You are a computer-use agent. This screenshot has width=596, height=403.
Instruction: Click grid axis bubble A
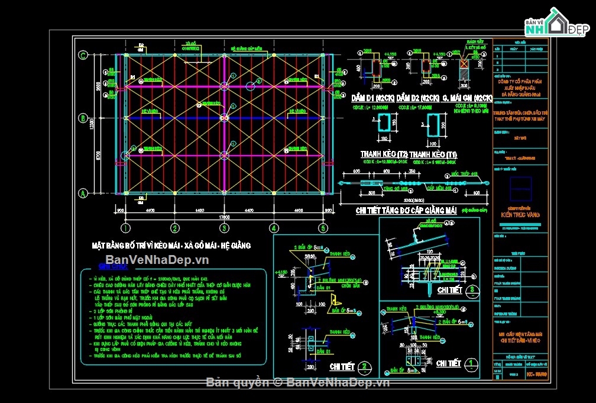(x=83, y=194)
